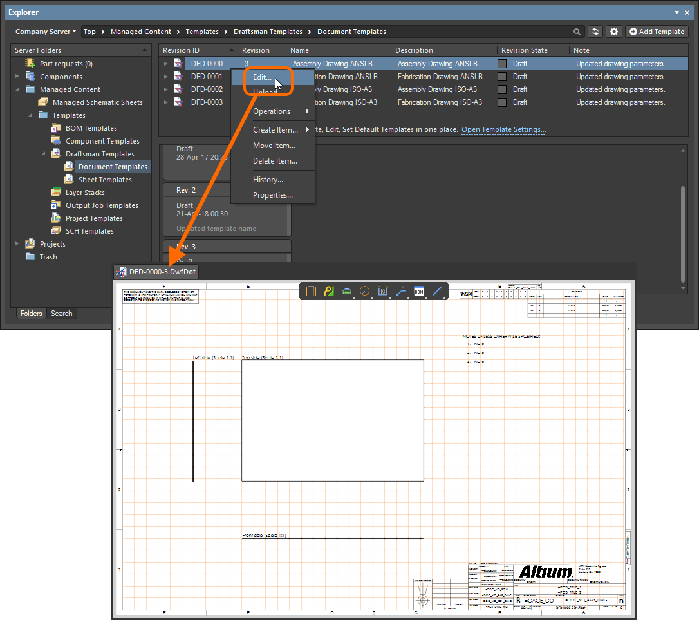Viewport: 699px width, 620px height.
Task: Expand the DFD-0001 revision row
Action: pyautogui.click(x=165, y=77)
